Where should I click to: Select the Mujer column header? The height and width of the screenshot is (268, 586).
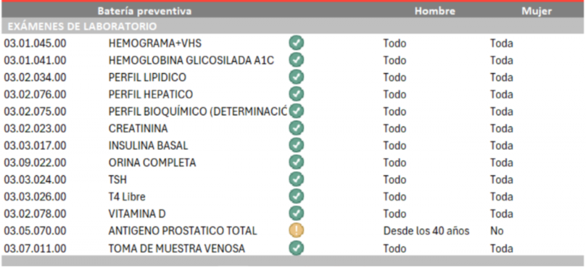click(x=536, y=11)
